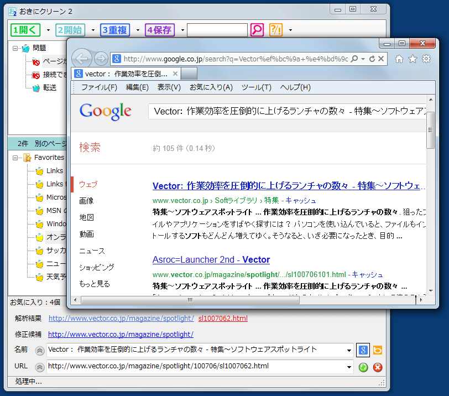The image size is (449, 396).
Task: Close the vector browser tab
Action: click(175, 74)
